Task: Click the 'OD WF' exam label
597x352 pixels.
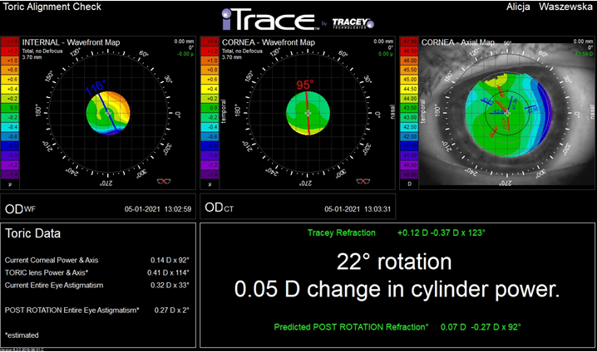Action: point(20,208)
